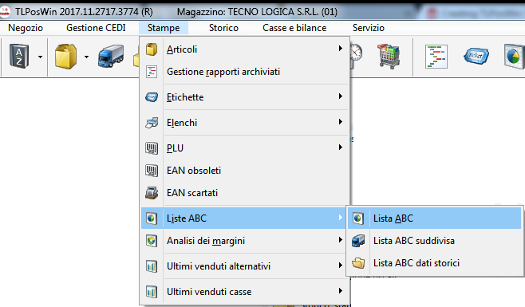Expand the Ultimi venduti casse submenu arrow
525x307 pixels.
[x=341, y=290]
